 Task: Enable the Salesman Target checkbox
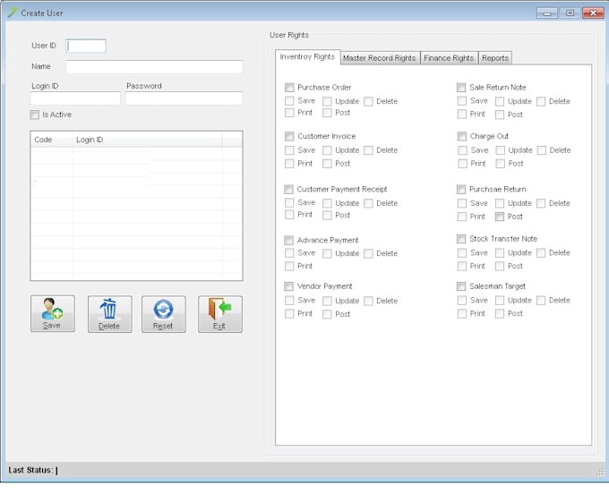coord(461,286)
